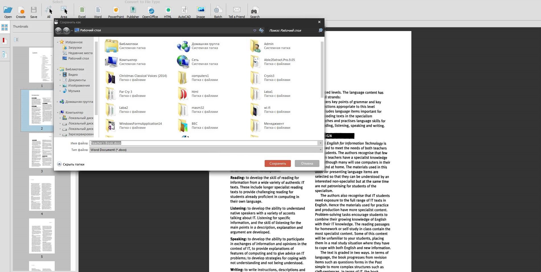The image size is (541, 272).
Task: Convert to OpenOffice using toolbar icon
Action: point(150,12)
